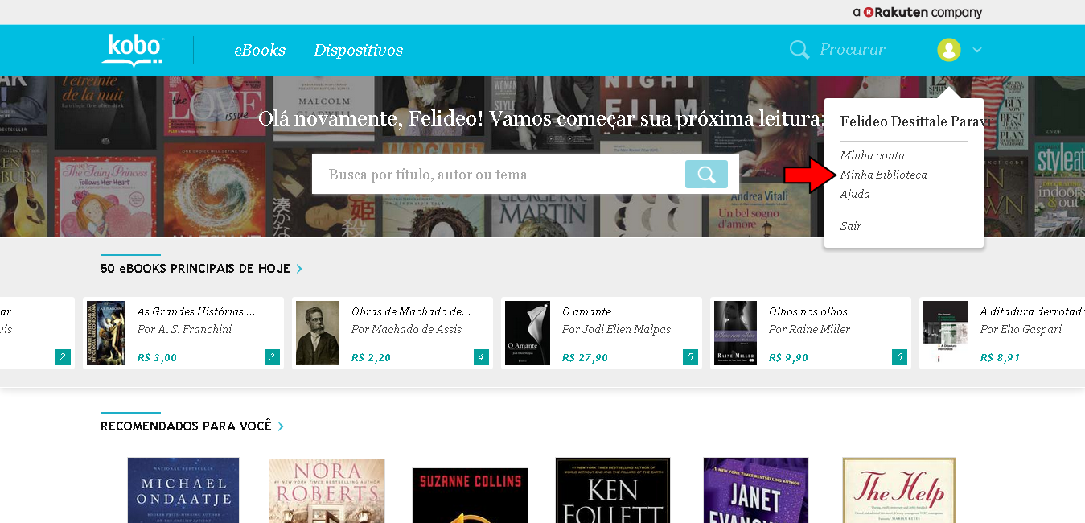Screen dimensions: 1085x523
Task: Open the Dispositivos navigation menu
Action: point(358,50)
